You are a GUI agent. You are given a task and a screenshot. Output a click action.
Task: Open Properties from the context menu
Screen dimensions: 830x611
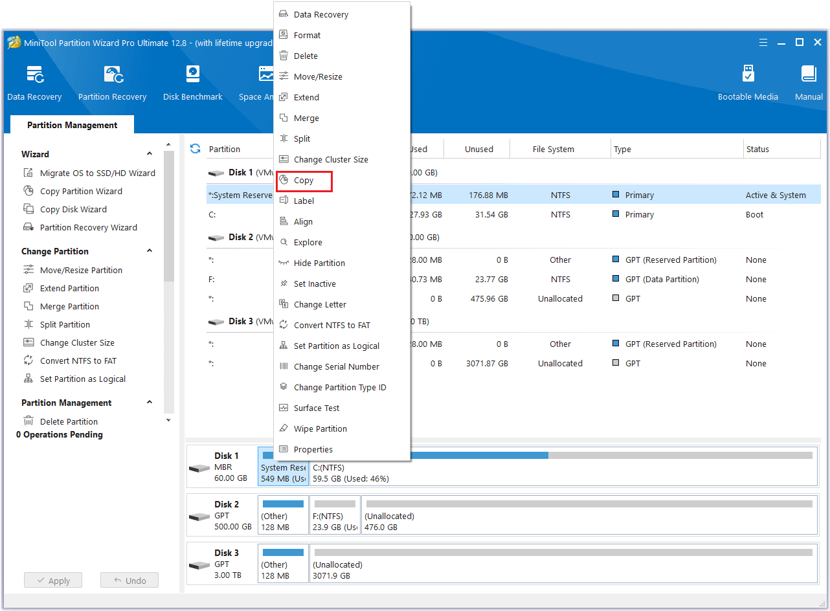(342, 449)
